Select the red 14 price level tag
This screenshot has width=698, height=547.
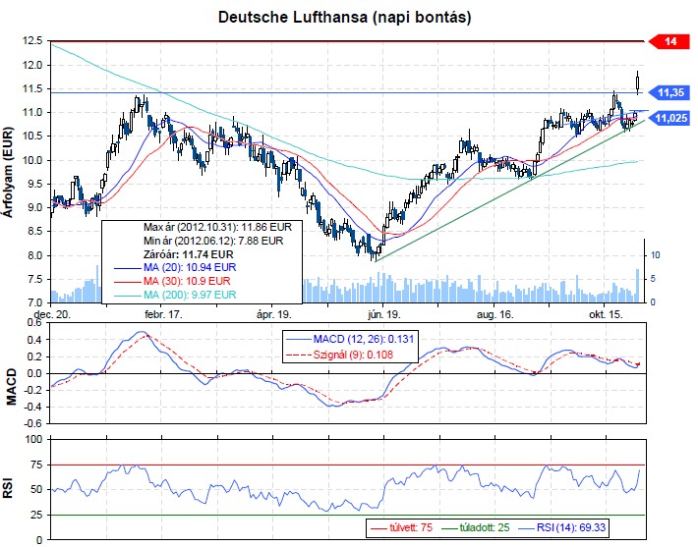click(669, 41)
